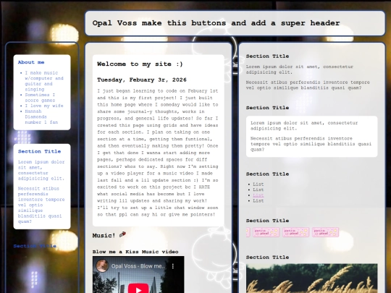The image size is (391, 293).
Task: Open the video title 'Opal Voss - Blow me...'
Action: tap(138, 266)
